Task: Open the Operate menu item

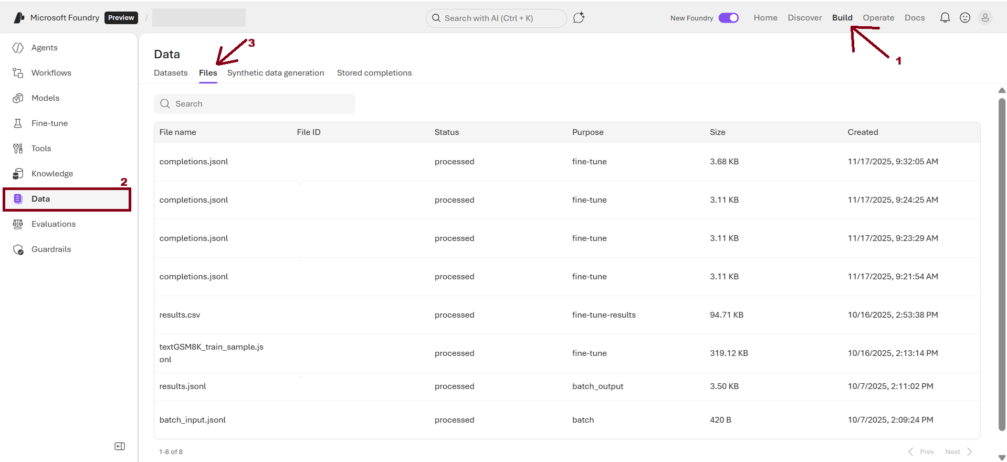Action: coord(878,18)
